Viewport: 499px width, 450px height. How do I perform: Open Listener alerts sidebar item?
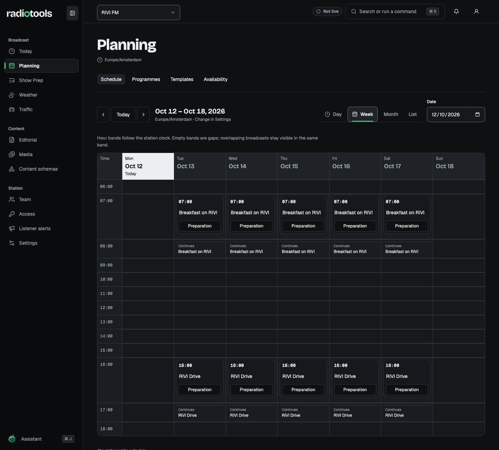pos(41,228)
